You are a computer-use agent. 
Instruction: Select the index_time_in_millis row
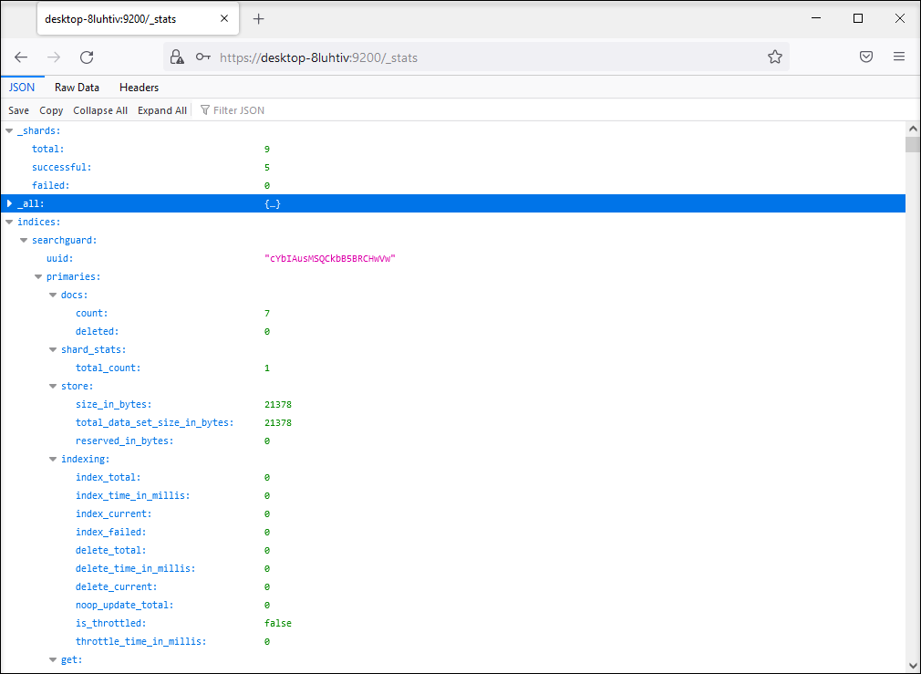pos(453,495)
